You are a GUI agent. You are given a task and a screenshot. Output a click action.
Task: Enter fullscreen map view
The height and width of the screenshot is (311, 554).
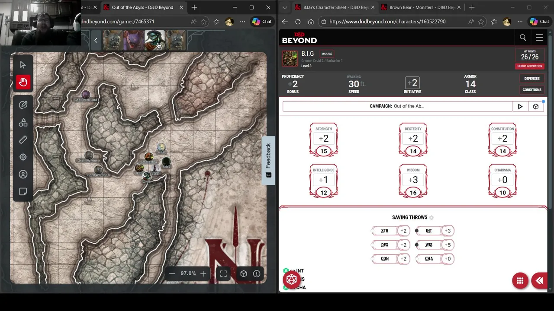223,273
